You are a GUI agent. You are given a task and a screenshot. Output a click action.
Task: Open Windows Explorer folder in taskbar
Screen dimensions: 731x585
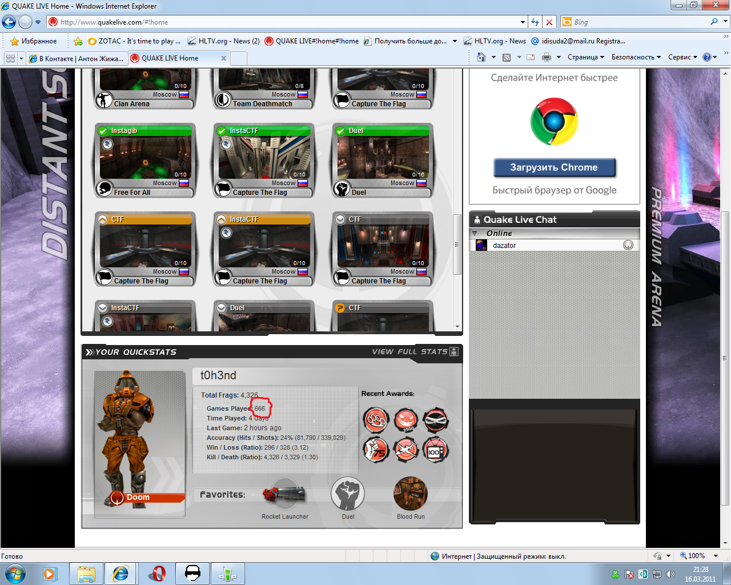coord(86,574)
